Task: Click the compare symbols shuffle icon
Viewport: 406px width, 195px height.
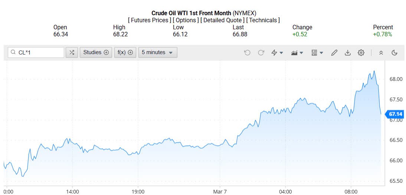Action: pyautogui.click(x=72, y=53)
